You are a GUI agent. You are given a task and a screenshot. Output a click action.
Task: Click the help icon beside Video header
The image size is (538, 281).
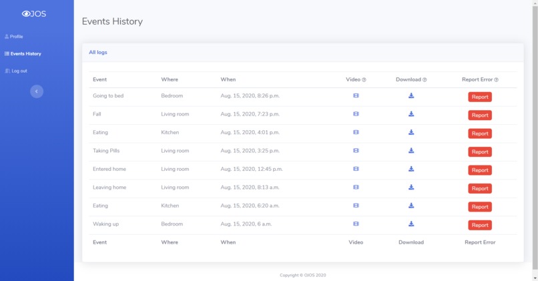pyautogui.click(x=364, y=79)
